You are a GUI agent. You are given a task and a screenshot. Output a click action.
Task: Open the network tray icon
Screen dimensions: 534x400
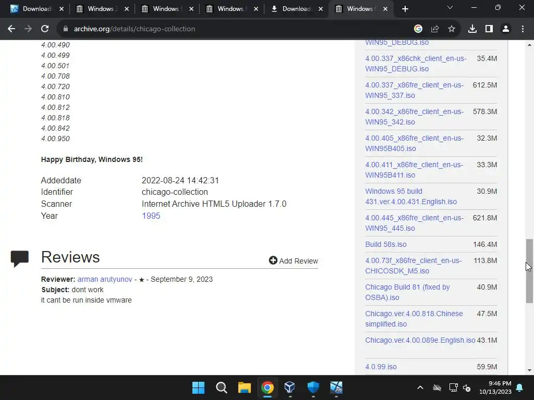point(453,387)
